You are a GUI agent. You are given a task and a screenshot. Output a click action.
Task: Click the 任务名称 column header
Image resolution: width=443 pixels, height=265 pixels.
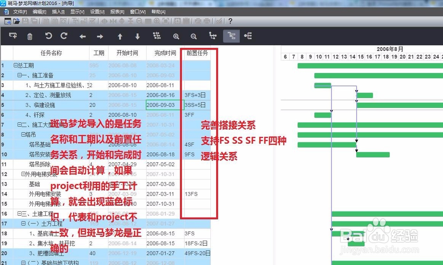(51, 53)
